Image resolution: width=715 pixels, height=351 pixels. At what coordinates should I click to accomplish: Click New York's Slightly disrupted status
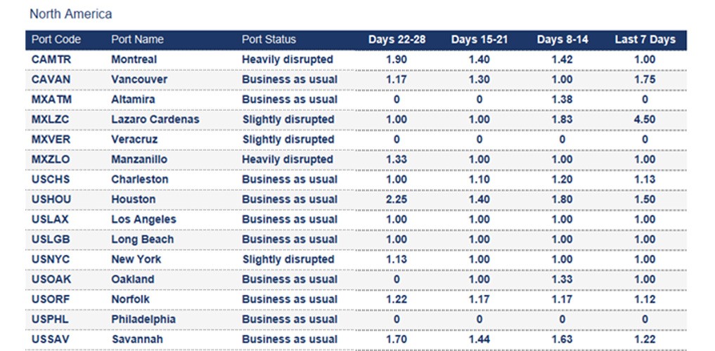coord(288,259)
